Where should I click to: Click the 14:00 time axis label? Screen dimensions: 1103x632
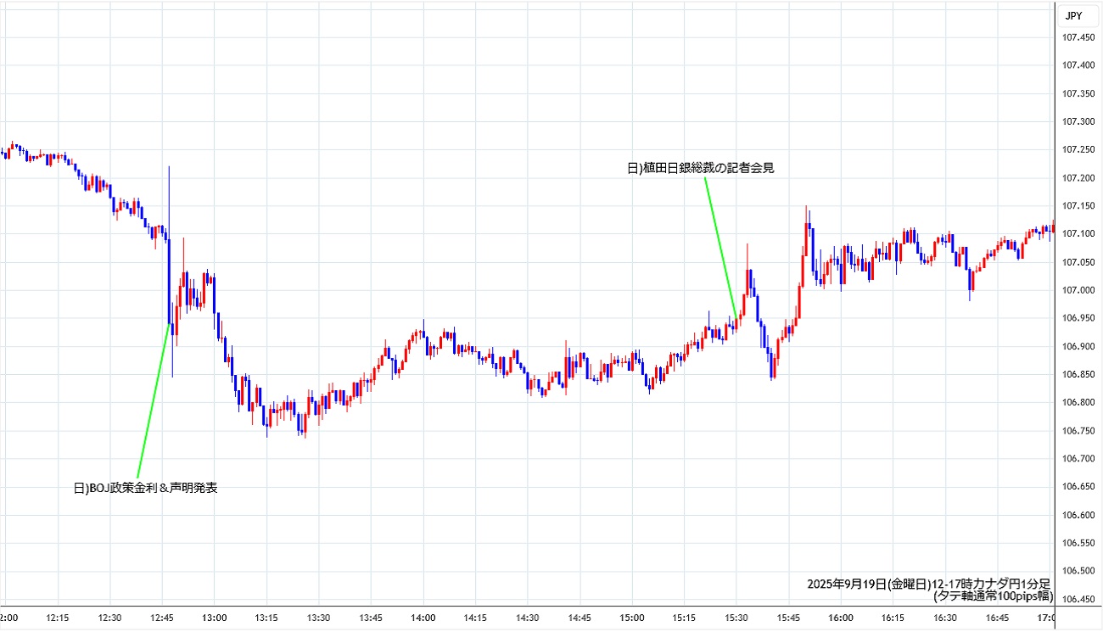tap(423, 618)
